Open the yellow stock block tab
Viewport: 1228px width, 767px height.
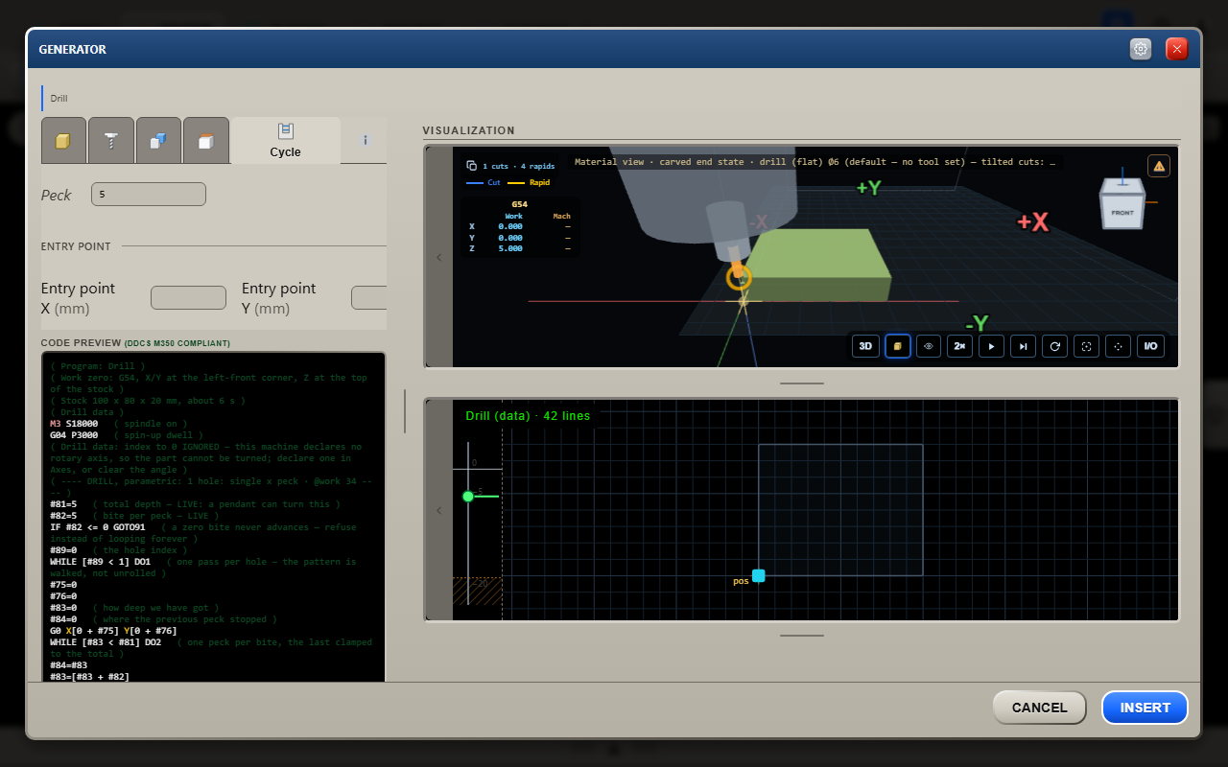point(63,141)
